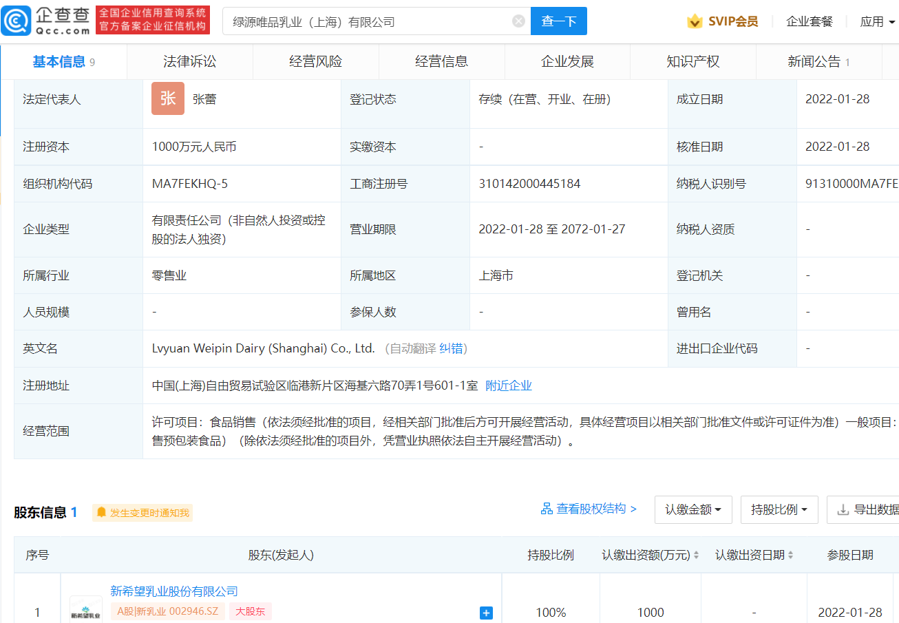
Task: Click the SVIP crown icon
Action: click(695, 21)
